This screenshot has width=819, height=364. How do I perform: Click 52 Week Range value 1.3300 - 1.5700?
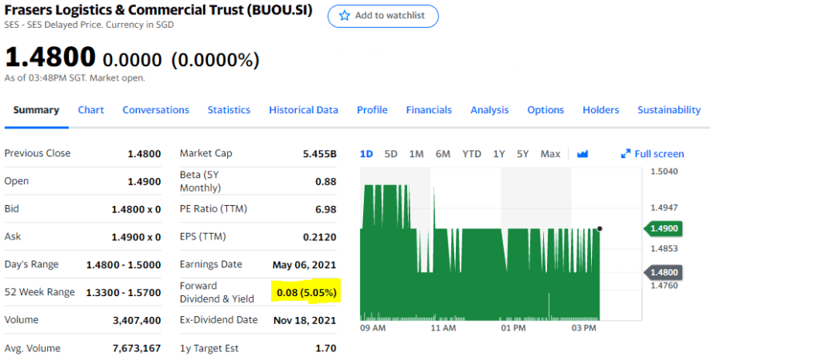[123, 292]
